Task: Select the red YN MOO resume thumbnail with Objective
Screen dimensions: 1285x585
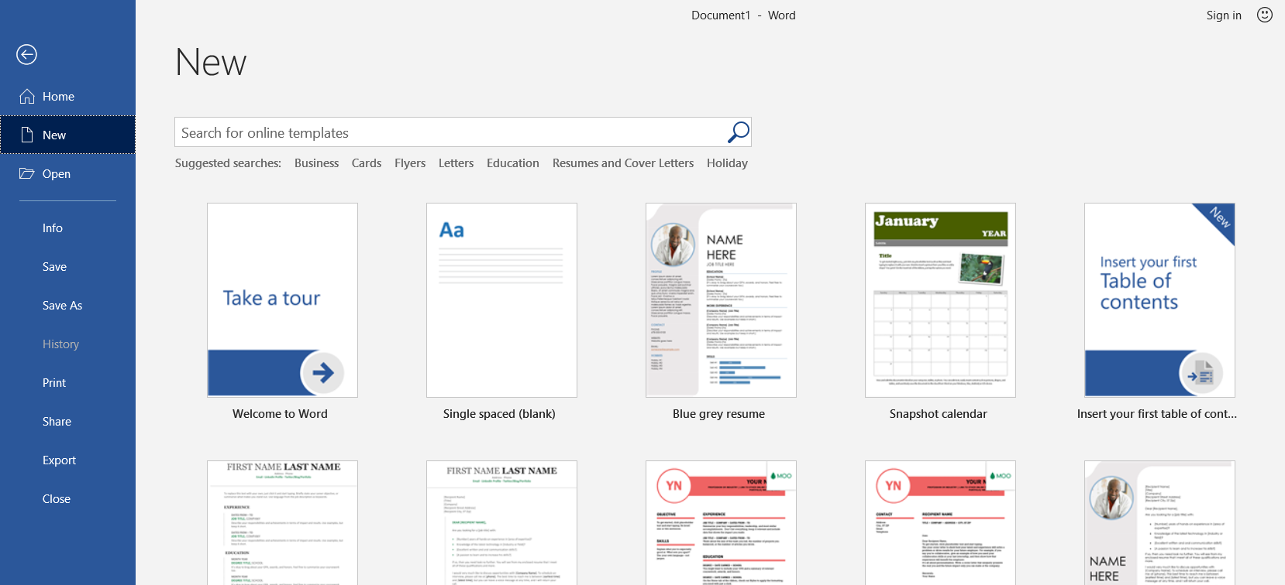Action: (x=721, y=522)
